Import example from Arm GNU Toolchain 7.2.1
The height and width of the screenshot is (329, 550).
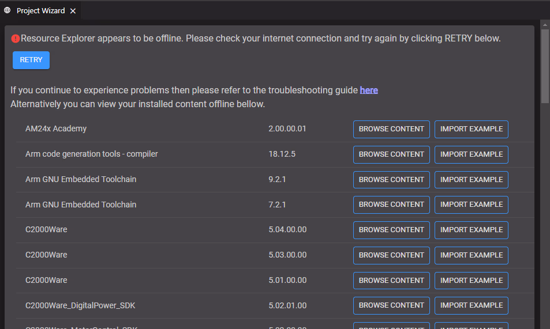coord(471,205)
